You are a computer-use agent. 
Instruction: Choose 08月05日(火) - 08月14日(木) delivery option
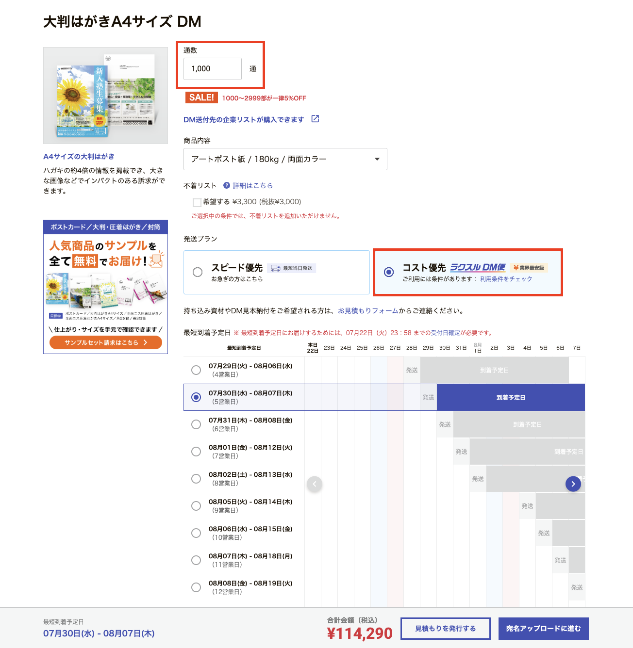pos(196,506)
